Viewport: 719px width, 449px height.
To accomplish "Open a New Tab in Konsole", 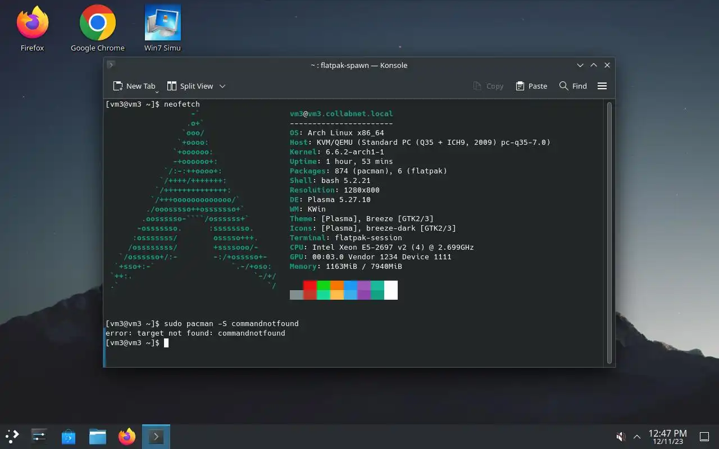I will [x=134, y=86].
